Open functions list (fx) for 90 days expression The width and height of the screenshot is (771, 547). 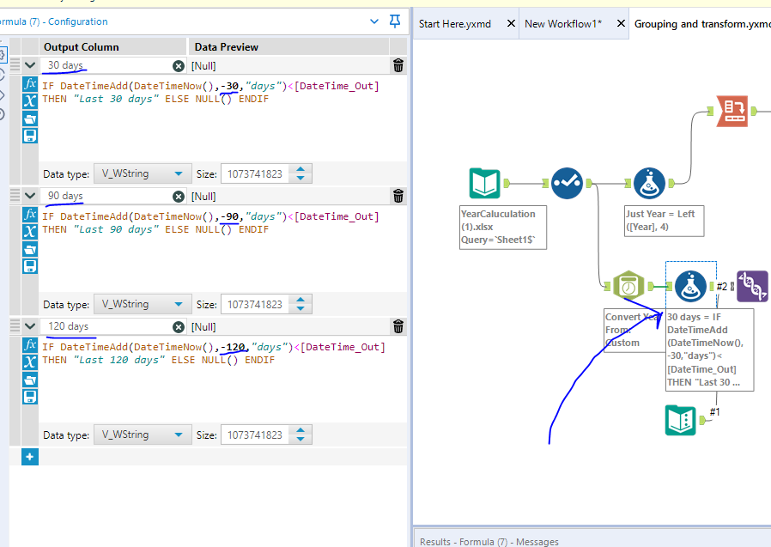tap(30, 214)
